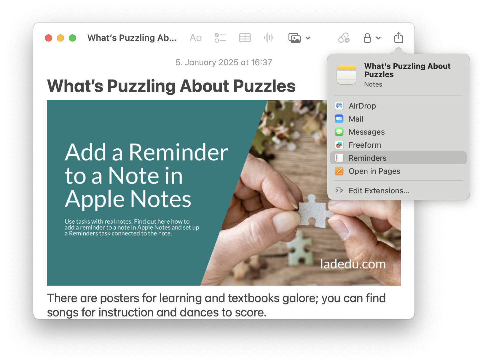This screenshot has width=491, height=363.
Task: Share note via Messages
Action: 398,132
